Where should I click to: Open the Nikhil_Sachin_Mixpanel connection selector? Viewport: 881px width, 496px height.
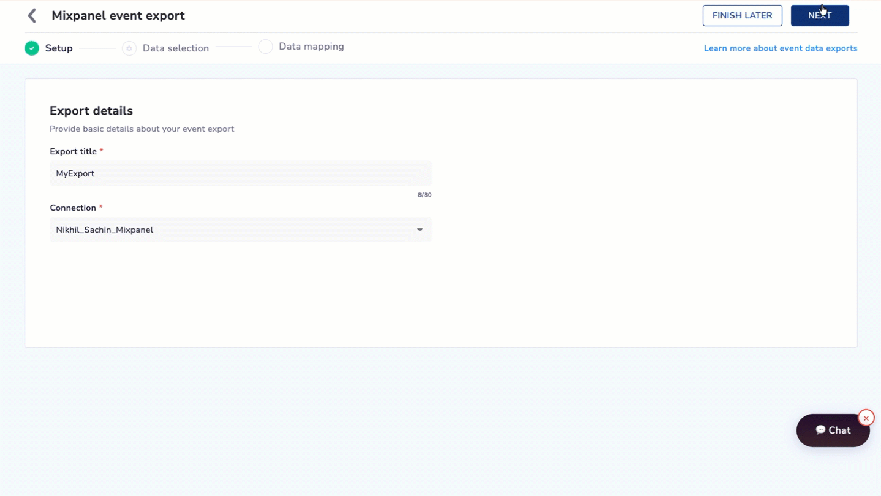pyautogui.click(x=241, y=230)
